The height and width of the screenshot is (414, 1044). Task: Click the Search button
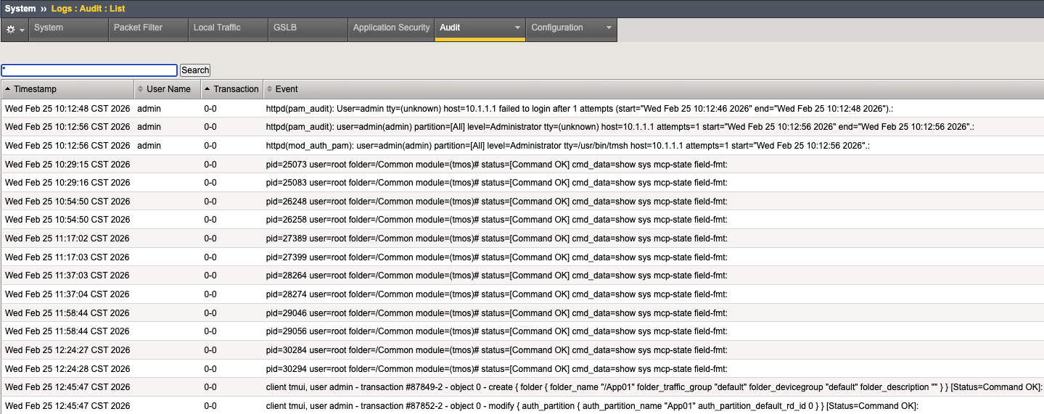tap(195, 70)
